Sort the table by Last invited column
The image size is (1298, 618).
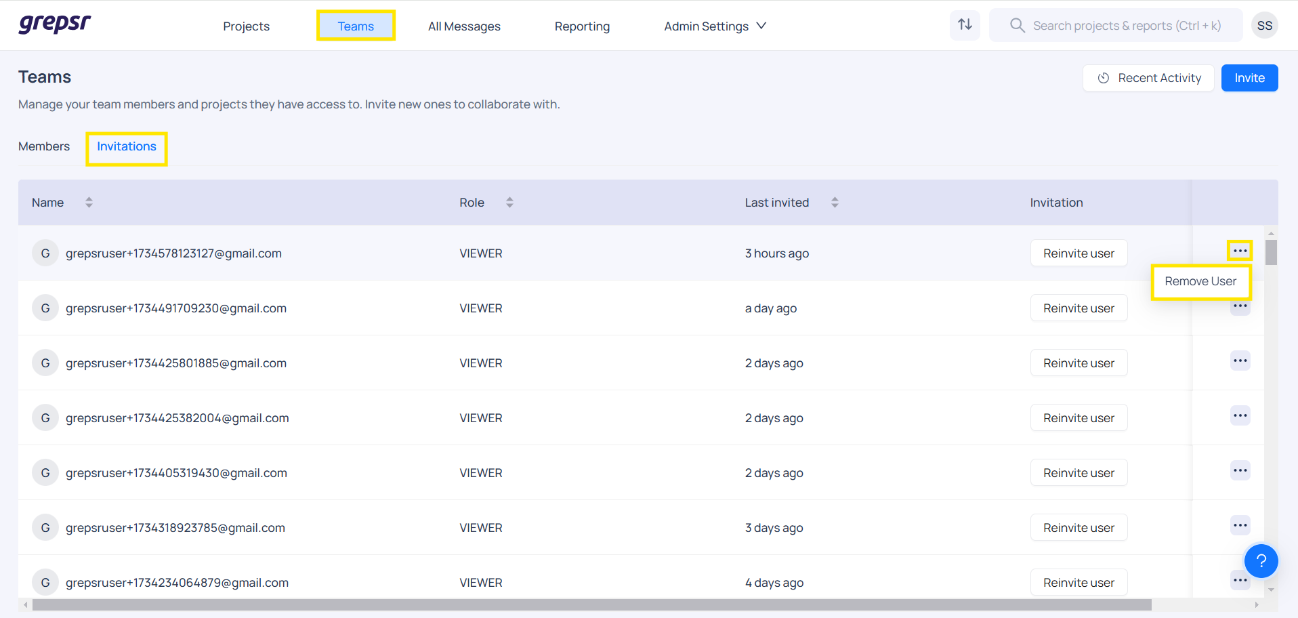[x=835, y=203]
